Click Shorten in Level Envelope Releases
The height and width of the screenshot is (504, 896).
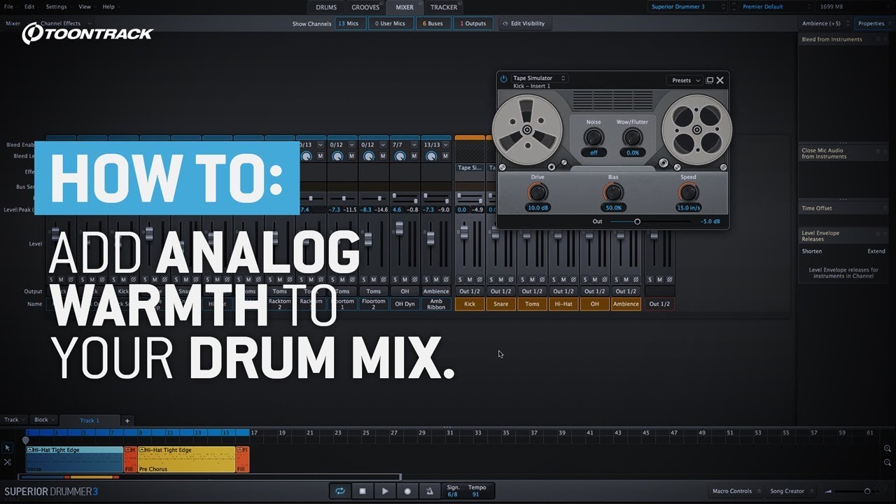(812, 251)
